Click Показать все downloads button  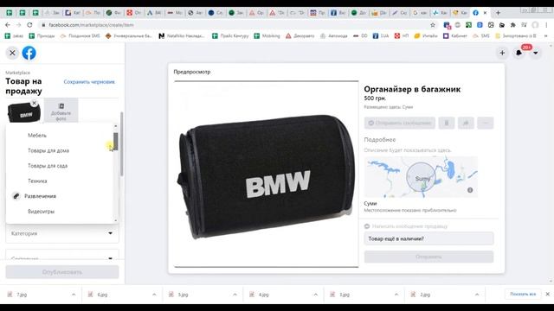[523, 294]
